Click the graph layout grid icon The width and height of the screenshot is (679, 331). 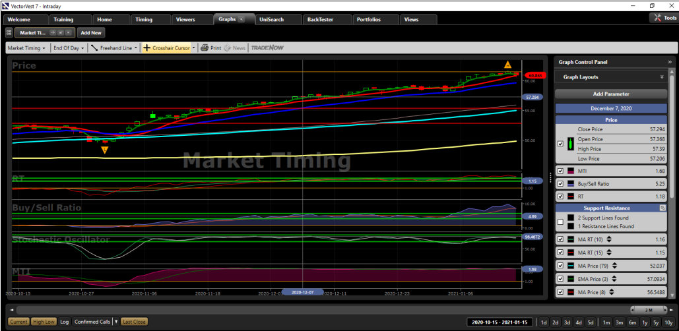9,32
